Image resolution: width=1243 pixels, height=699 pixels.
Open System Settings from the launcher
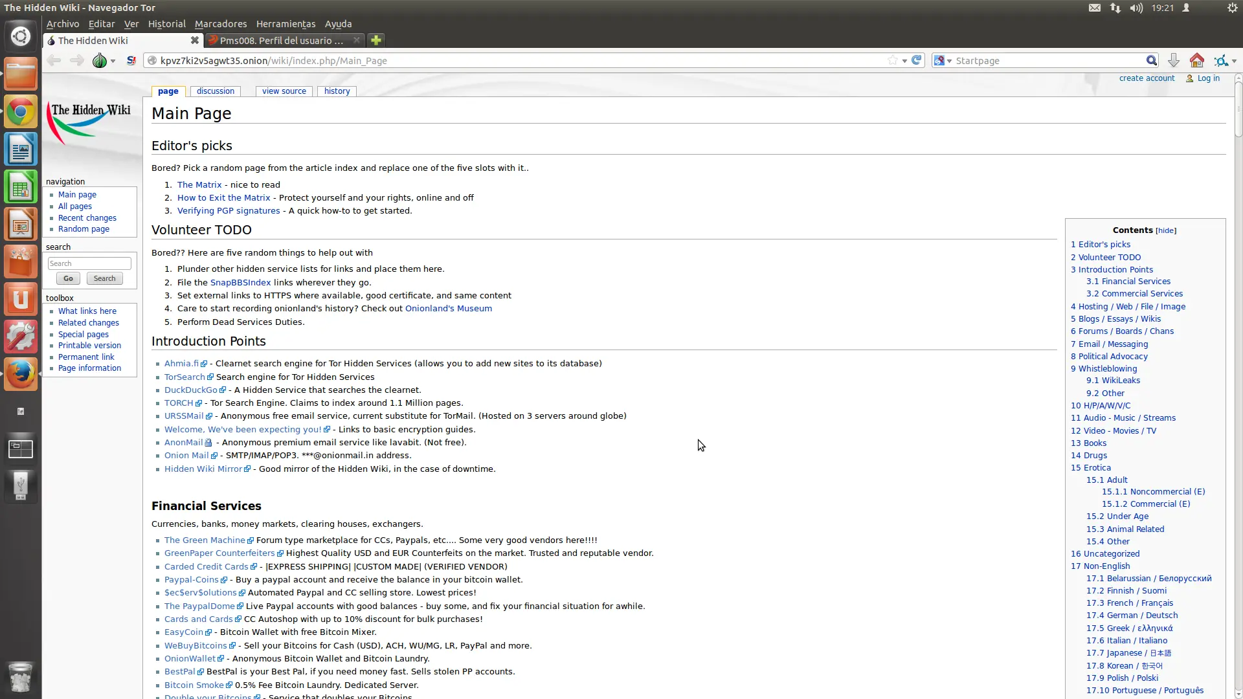coord(21,337)
